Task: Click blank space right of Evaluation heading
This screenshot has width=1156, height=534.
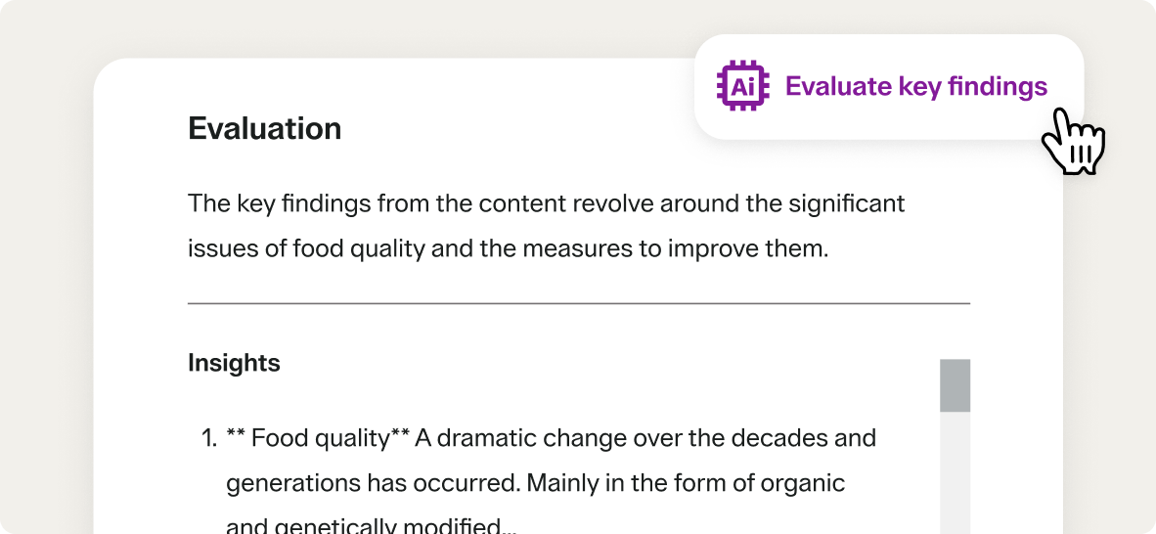Action: tap(509, 128)
